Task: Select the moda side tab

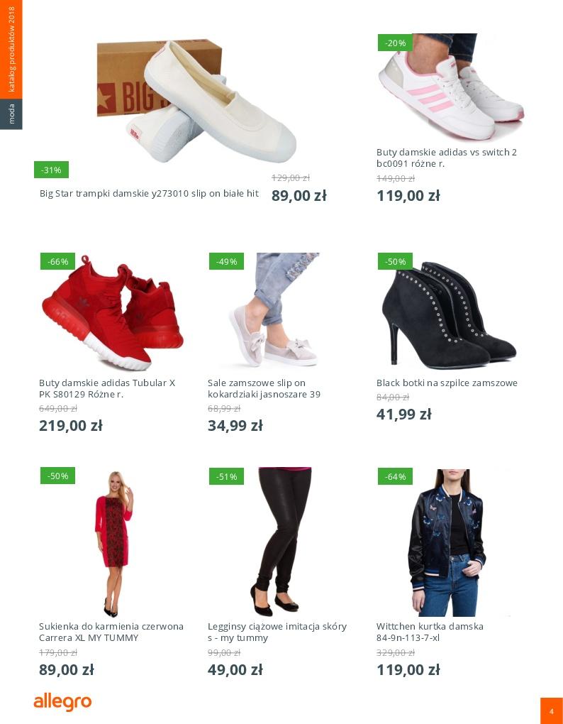Action: coord(11,114)
